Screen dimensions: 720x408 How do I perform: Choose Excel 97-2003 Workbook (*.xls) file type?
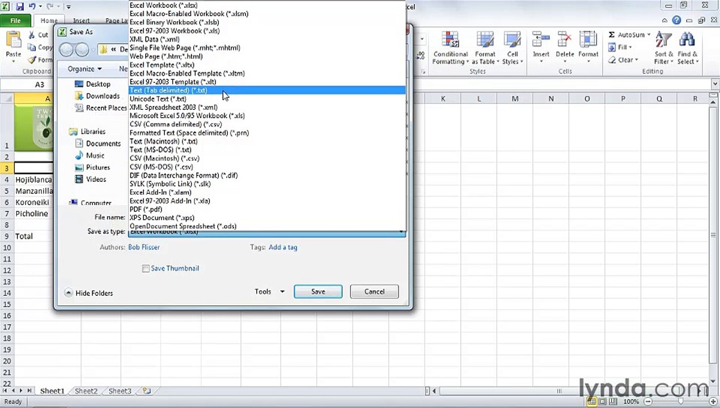point(267,31)
